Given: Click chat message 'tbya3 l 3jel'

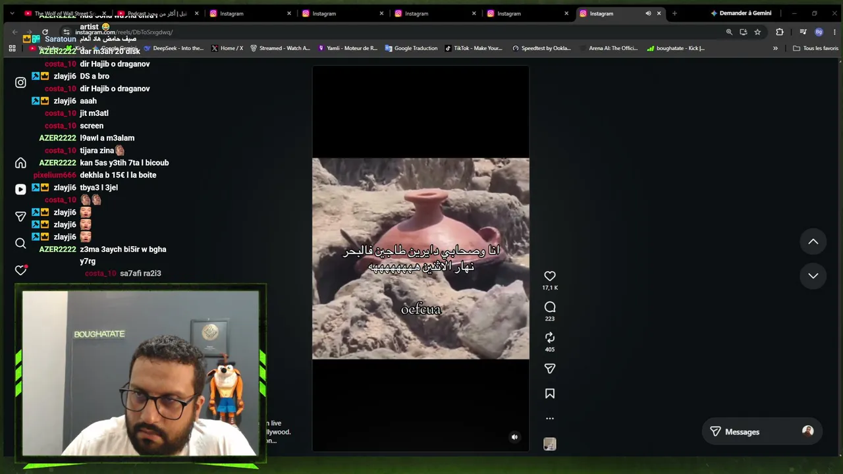Looking at the screenshot, I should (x=99, y=188).
